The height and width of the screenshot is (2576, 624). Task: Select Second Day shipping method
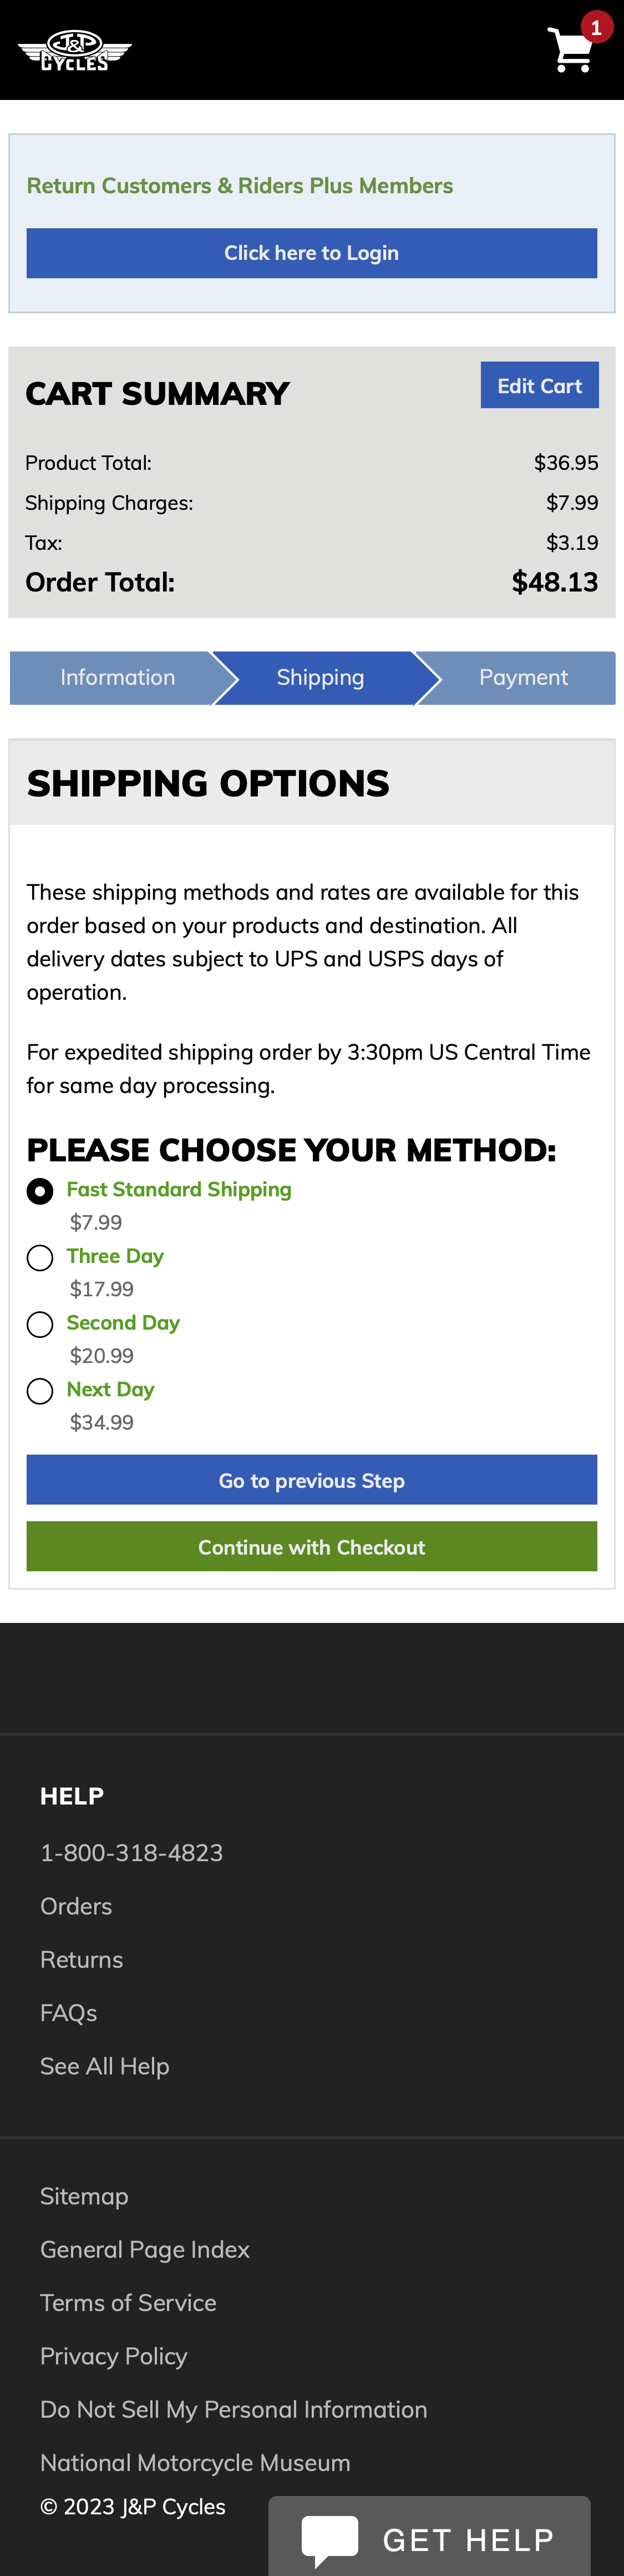click(x=40, y=1325)
